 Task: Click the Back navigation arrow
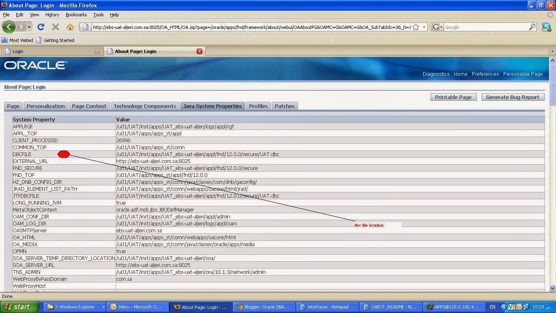pos(9,27)
